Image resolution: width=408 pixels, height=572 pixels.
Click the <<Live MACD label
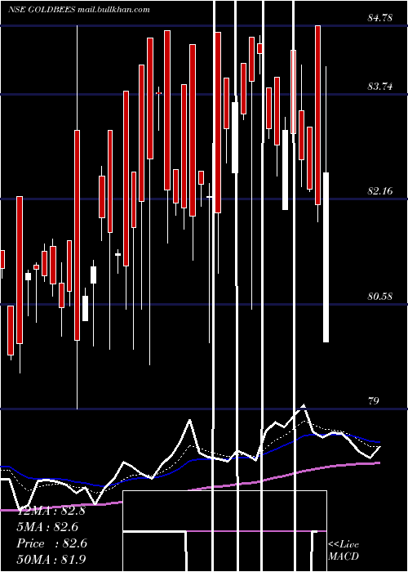[x=344, y=550]
